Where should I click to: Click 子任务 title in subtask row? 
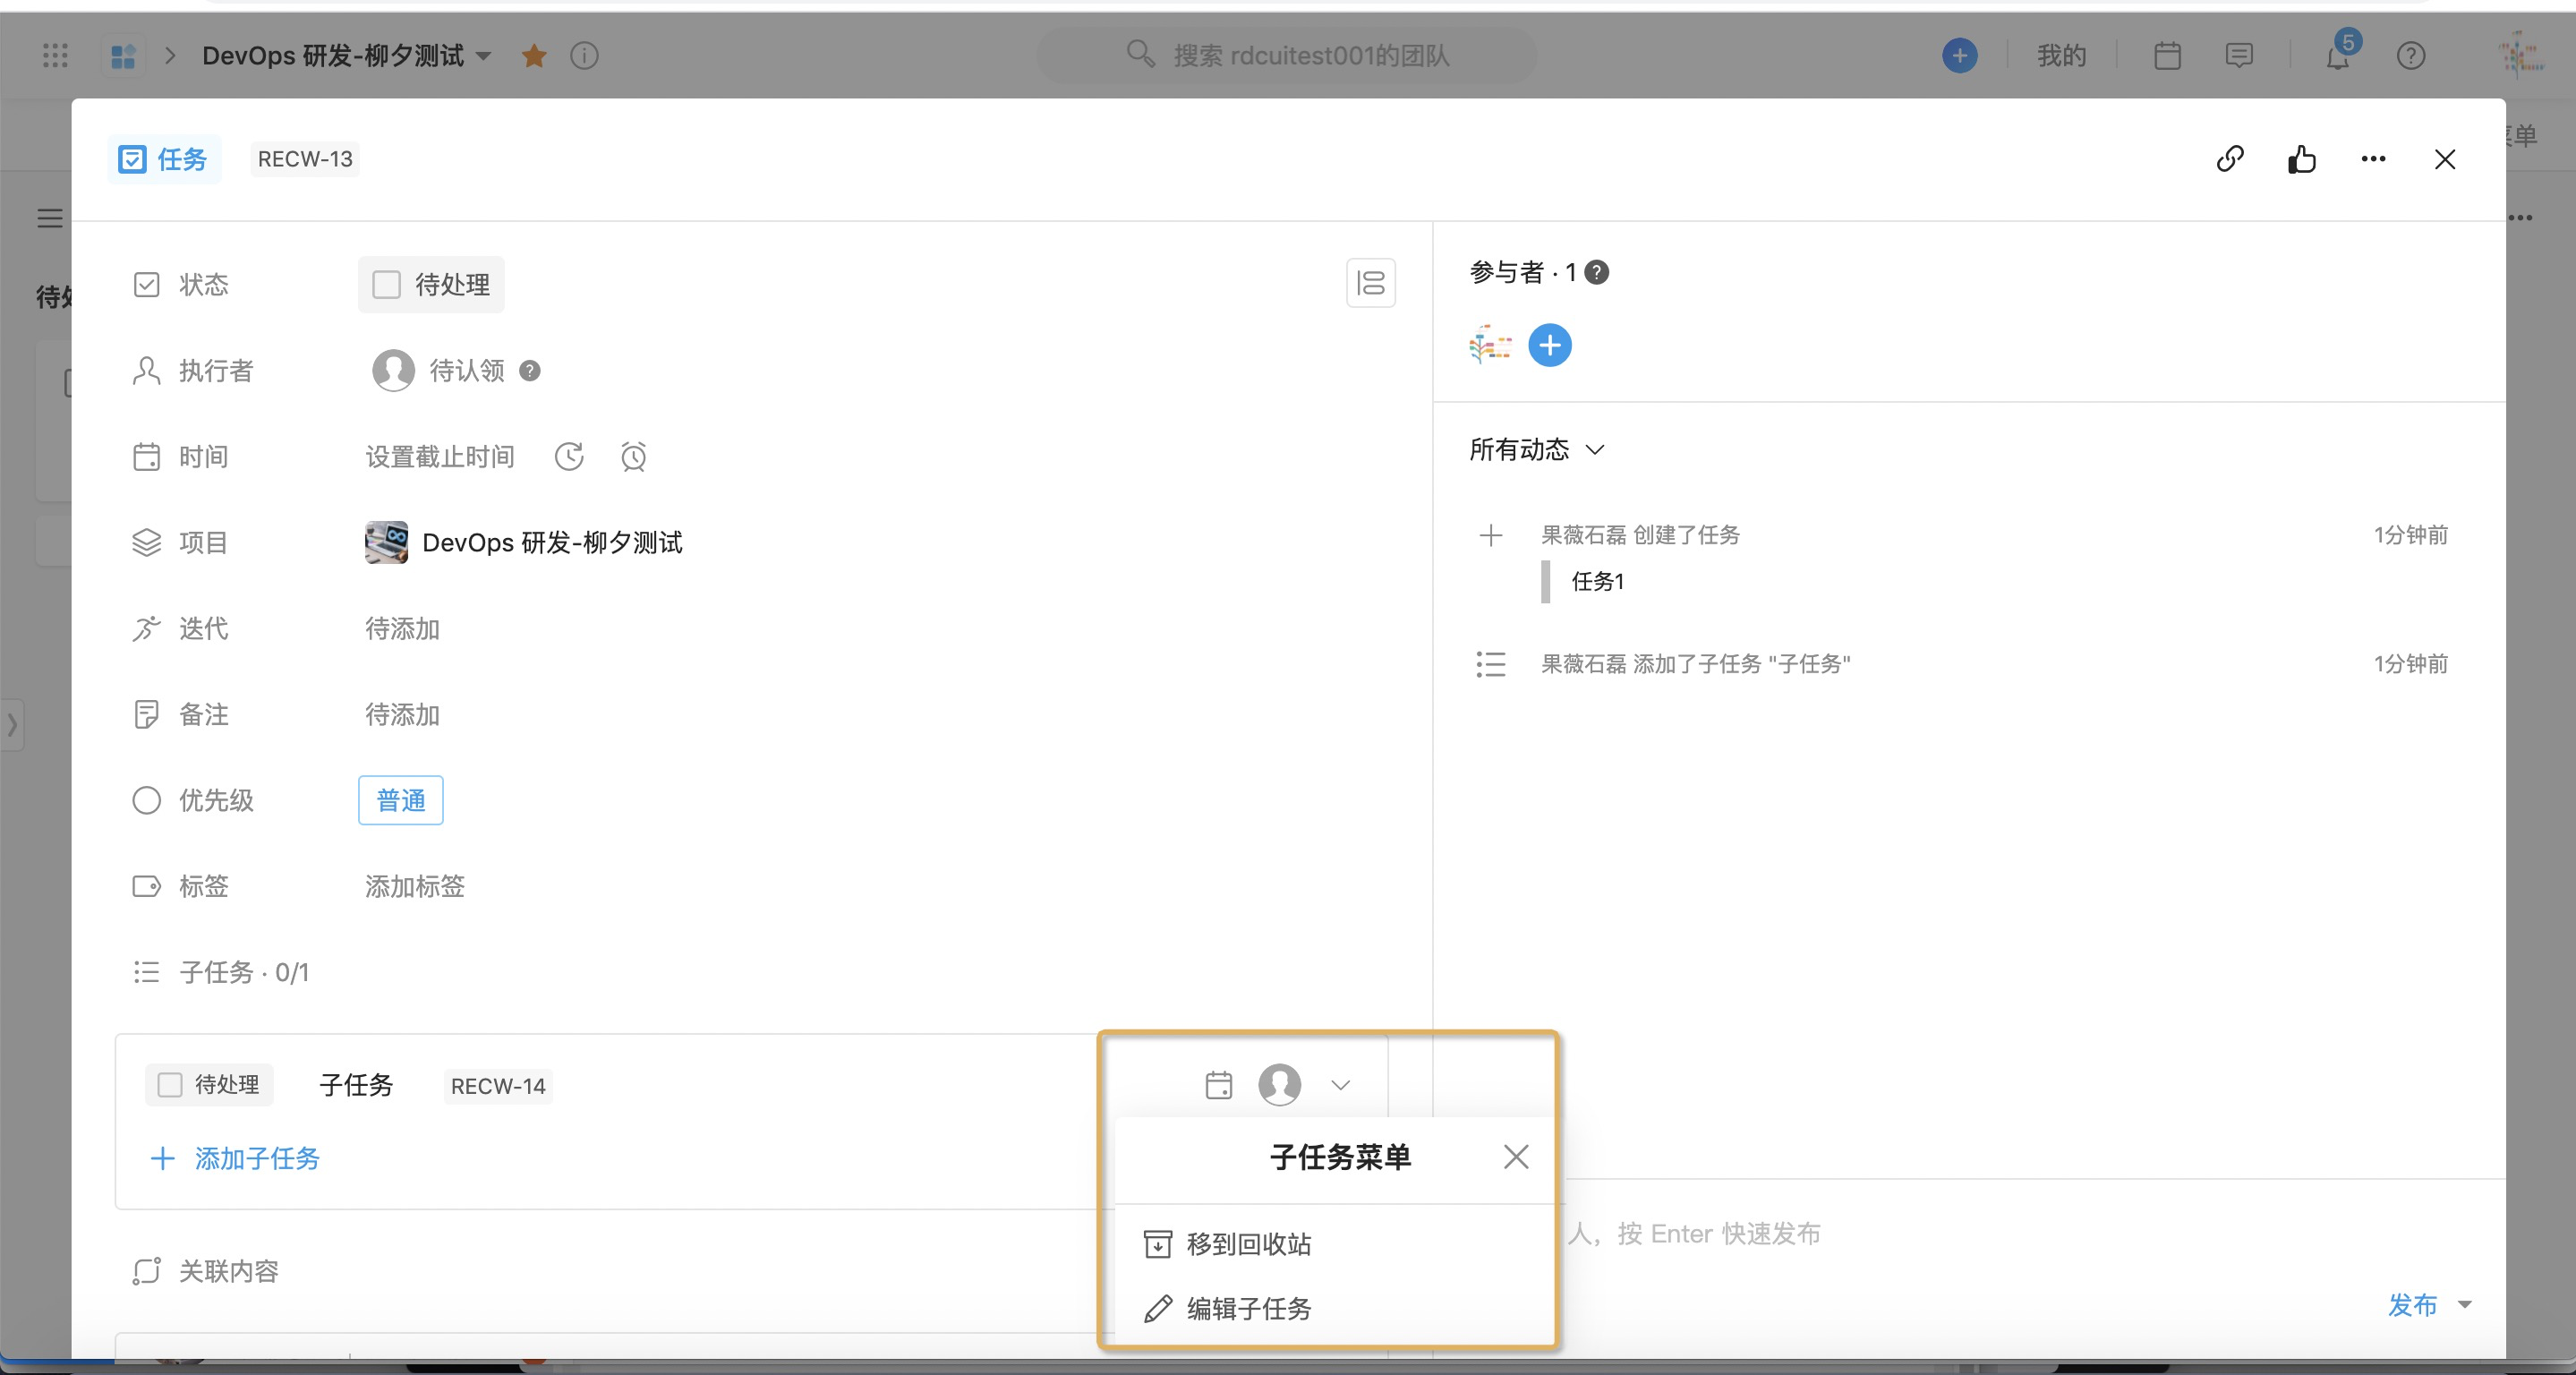point(356,1085)
